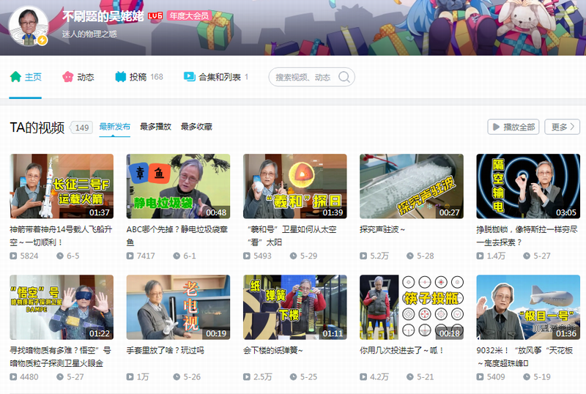Sort videos by 最多收藏
586x394 pixels.
pos(196,127)
